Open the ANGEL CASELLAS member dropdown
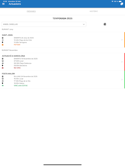This screenshot has width=125, height=166. [44, 24]
